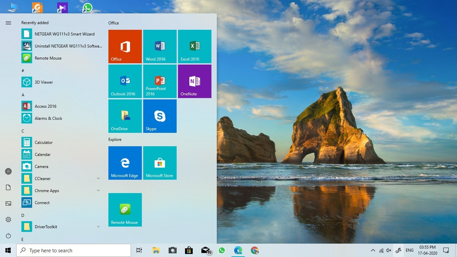Select the This PC desktop icon
The image size is (457, 257).
[12, 7]
